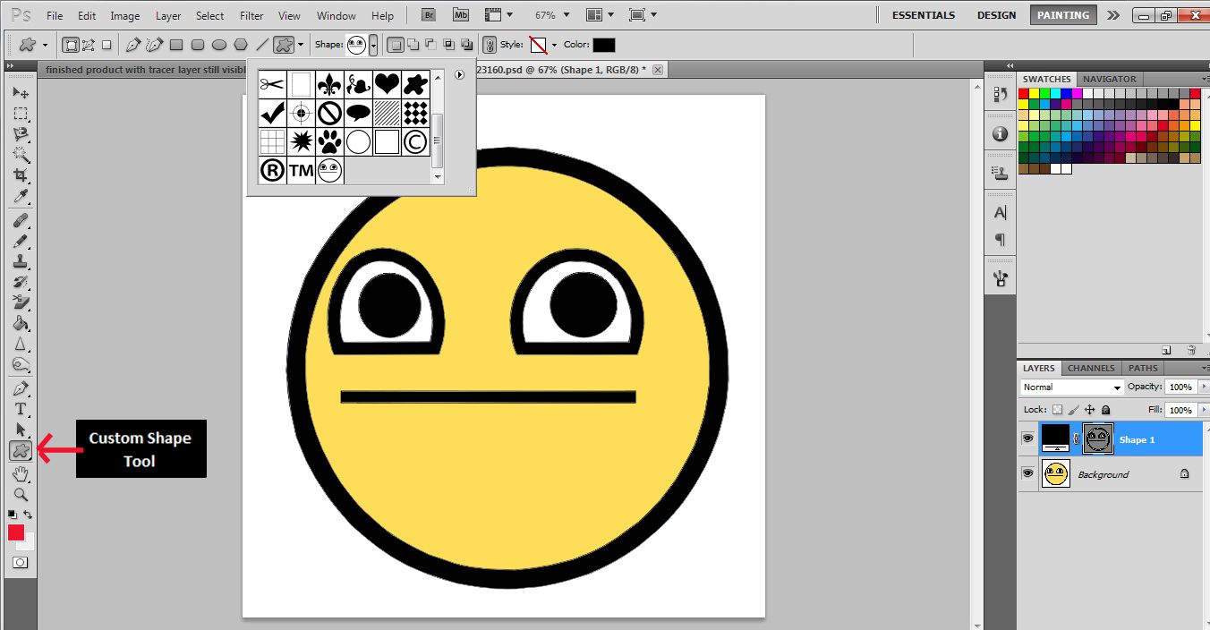
Task: Switch to the ESSENTIALS workspace
Action: click(923, 15)
